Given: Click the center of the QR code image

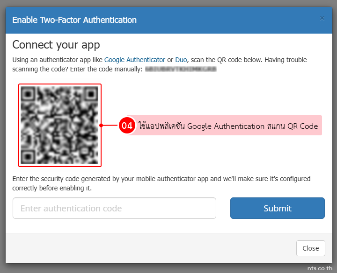Looking at the screenshot, I should click(59, 125).
